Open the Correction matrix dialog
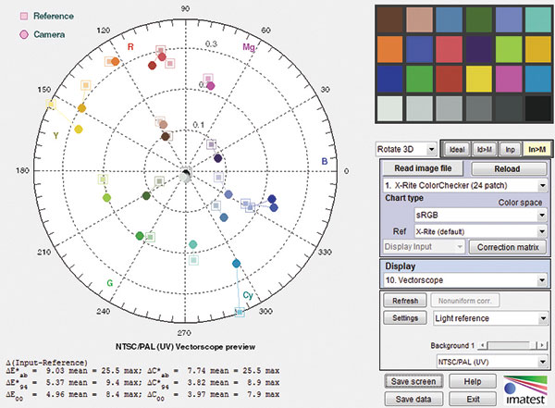 pyautogui.click(x=508, y=247)
